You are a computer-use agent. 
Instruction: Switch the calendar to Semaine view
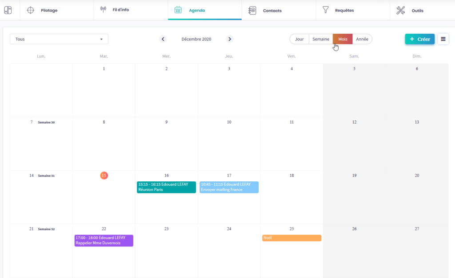(320, 39)
